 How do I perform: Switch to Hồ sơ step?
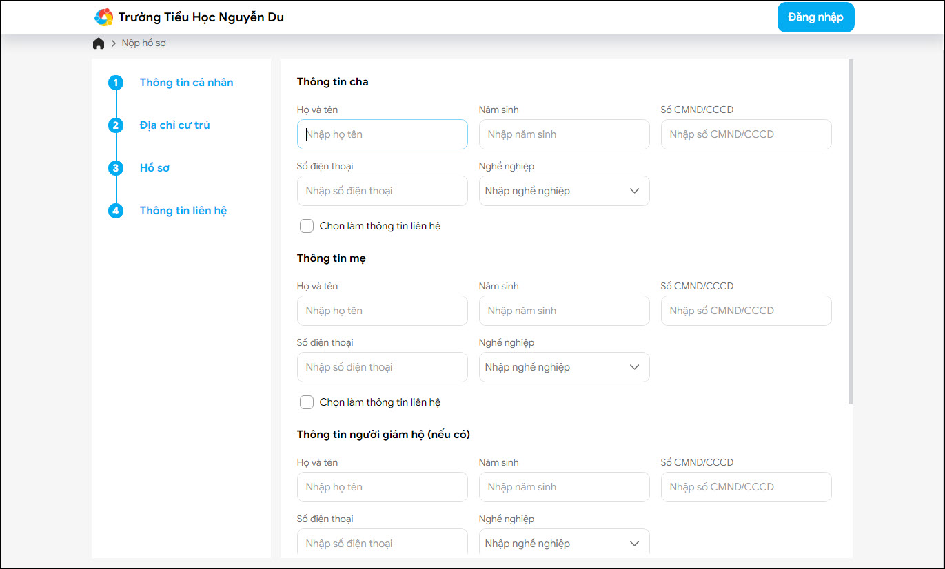154,168
